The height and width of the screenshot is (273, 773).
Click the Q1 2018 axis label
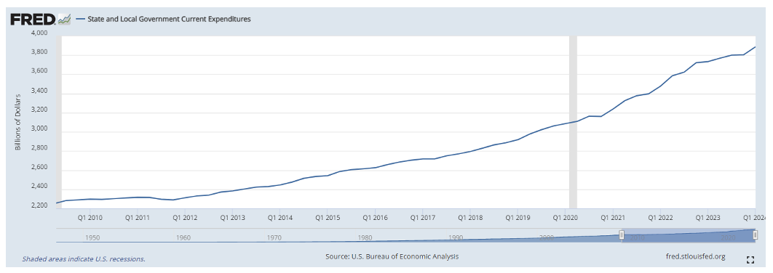[469, 217]
